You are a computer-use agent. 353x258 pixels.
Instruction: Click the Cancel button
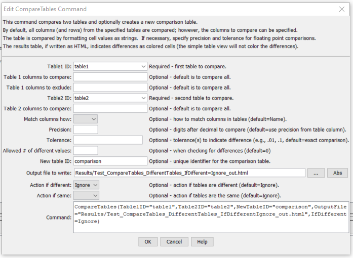click(x=174, y=242)
